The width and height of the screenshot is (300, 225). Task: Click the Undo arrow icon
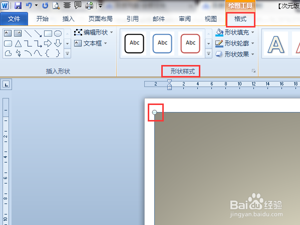point(29,5)
